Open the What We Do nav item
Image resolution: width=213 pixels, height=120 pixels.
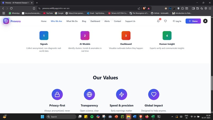tap(72, 21)
